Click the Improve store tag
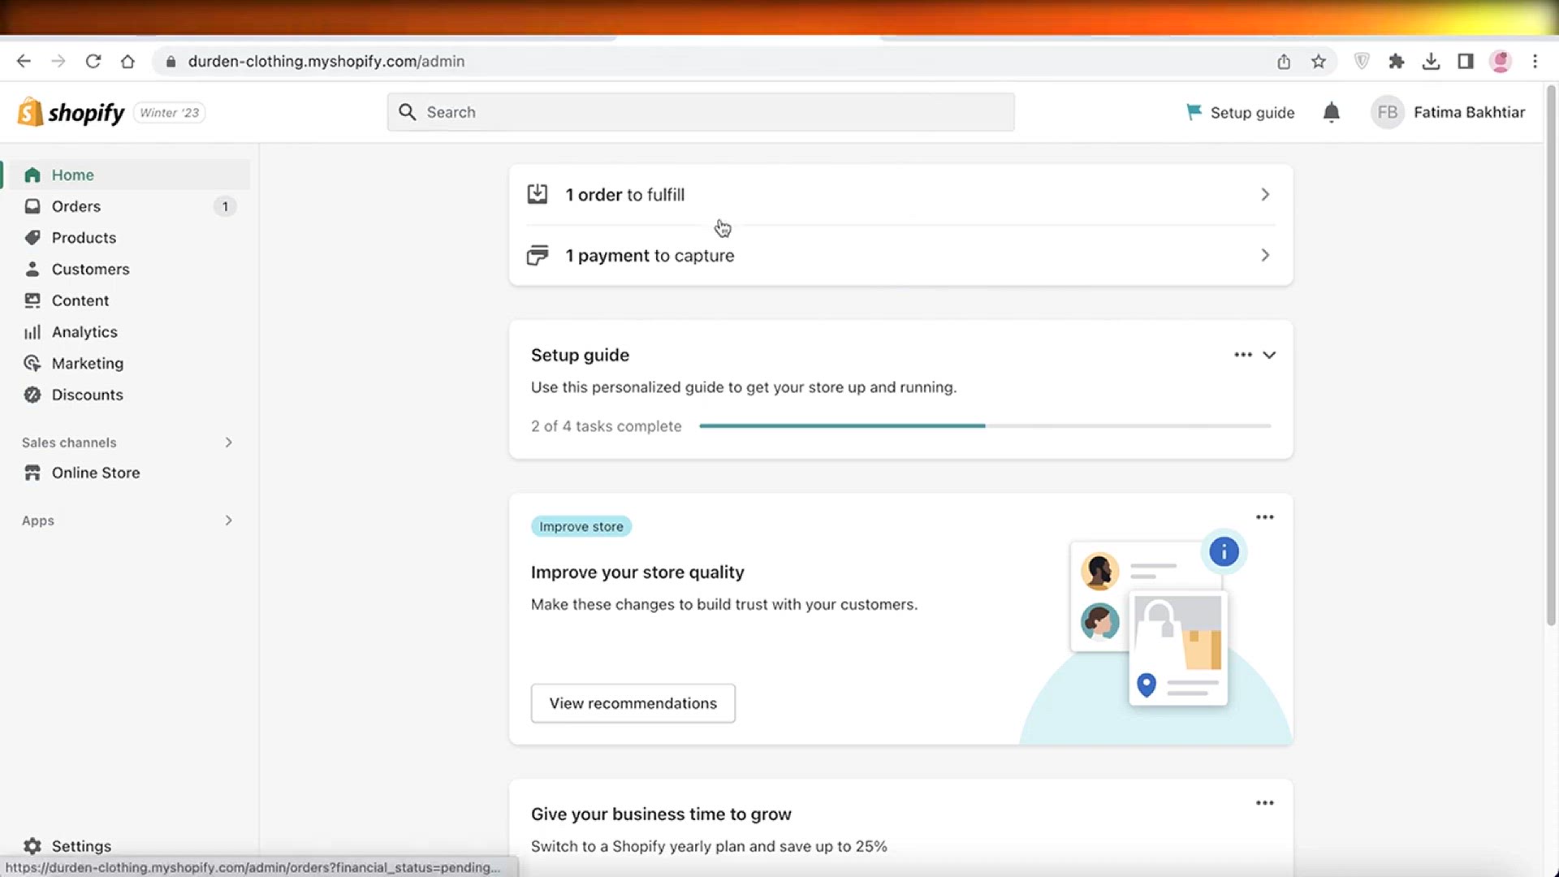The image size is (1559, 877). [x=581, y=526]
